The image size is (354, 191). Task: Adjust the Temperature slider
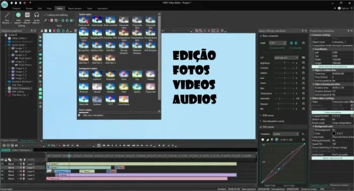(285, 93)
